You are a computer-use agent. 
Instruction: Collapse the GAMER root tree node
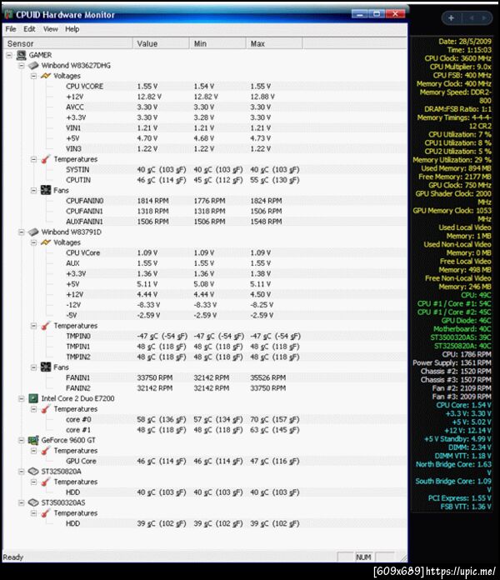(9, 54)
